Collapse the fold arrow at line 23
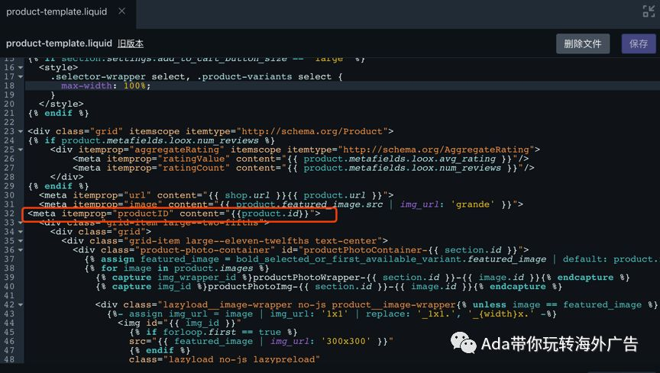Screen dimensions: 660x373 click(x=20, y=132)
